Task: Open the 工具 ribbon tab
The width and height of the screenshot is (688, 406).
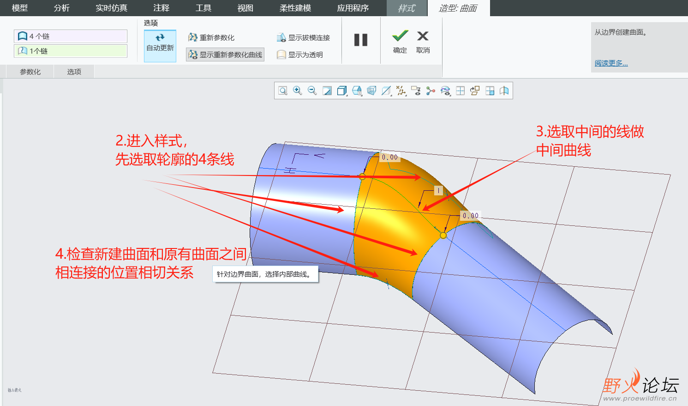Action: tap(203, 8)
